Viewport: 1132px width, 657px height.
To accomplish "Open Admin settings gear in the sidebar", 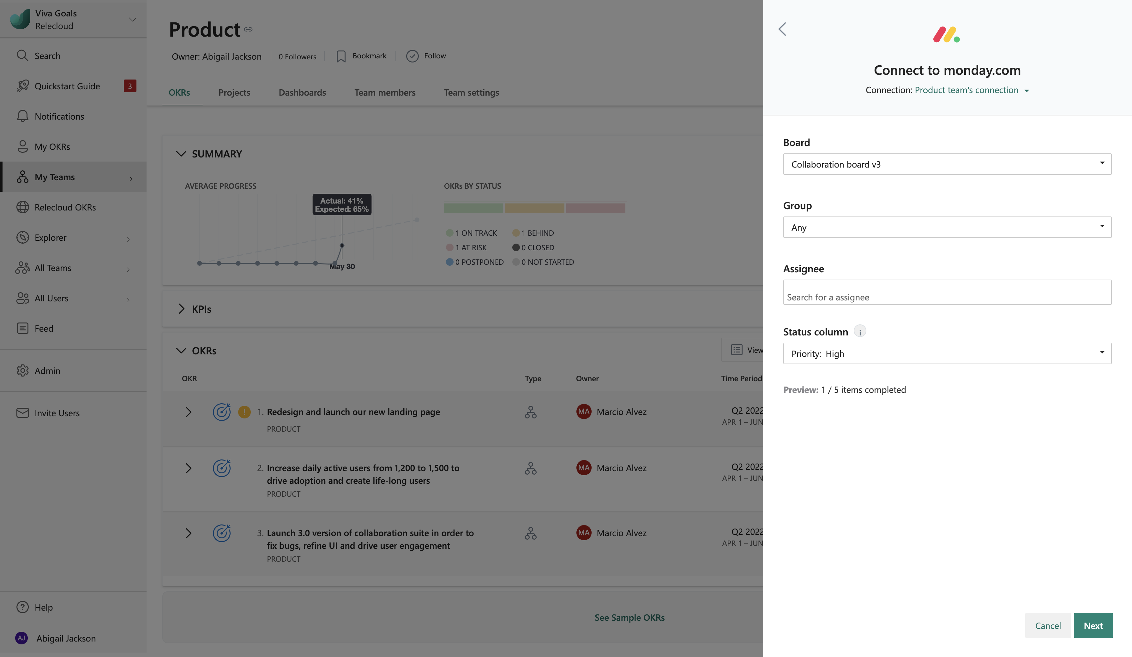I will [22, 371].
